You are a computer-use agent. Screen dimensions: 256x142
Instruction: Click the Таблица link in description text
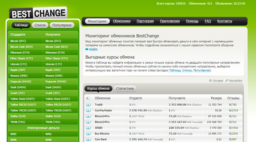[x=175, y=71]
